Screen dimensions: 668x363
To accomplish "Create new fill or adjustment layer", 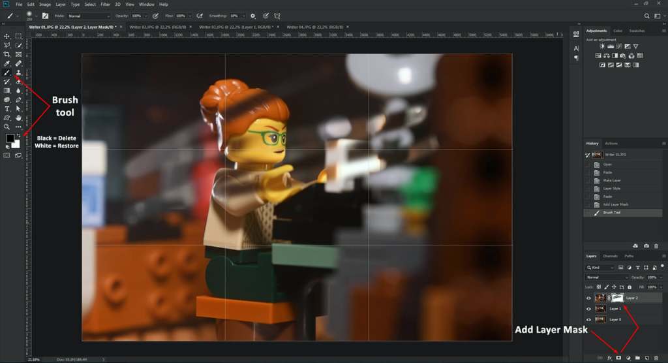I will [628, 358].
